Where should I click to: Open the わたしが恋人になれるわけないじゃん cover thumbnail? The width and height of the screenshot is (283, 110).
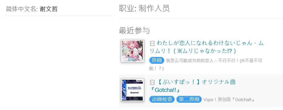tap(132, 51)
